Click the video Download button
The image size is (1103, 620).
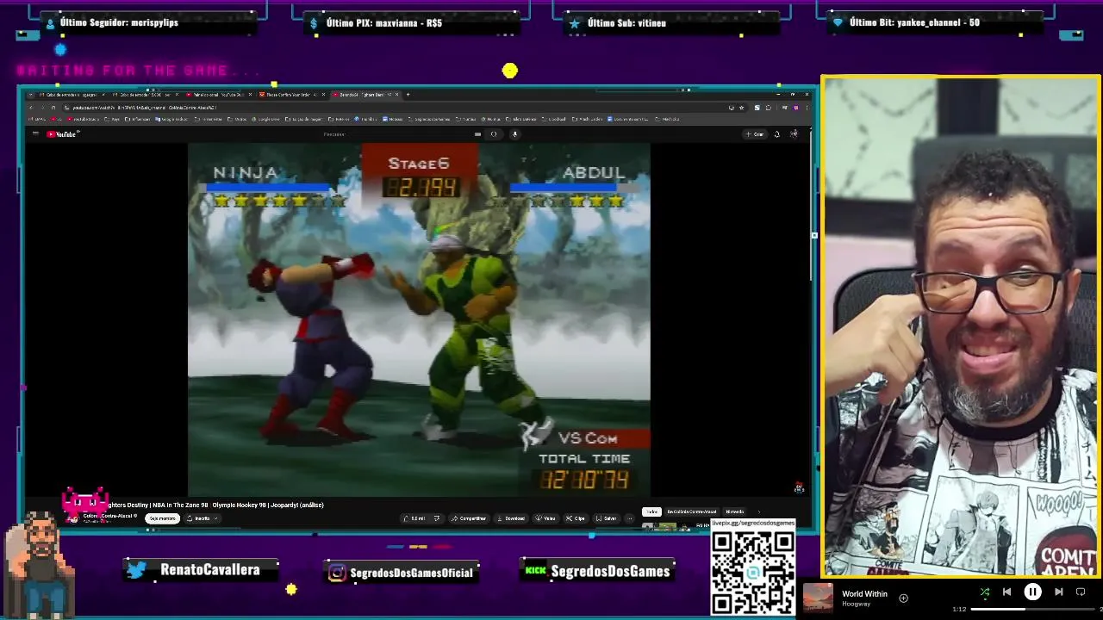[512, 518]
